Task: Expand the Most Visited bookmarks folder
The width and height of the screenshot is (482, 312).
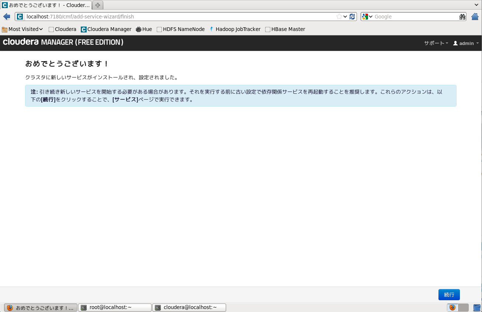Action: coord(22,29)
